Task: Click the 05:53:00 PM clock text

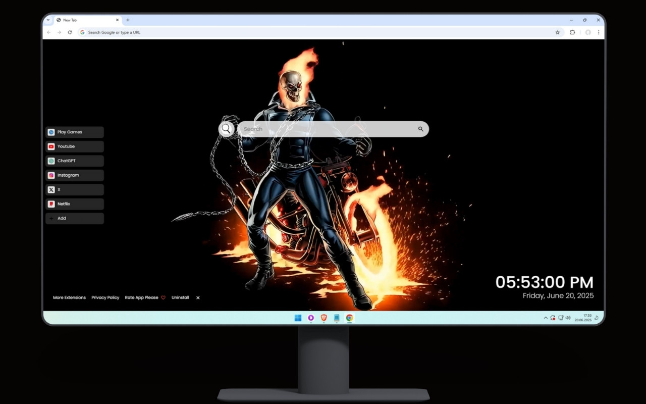Action: pos(545,282)
